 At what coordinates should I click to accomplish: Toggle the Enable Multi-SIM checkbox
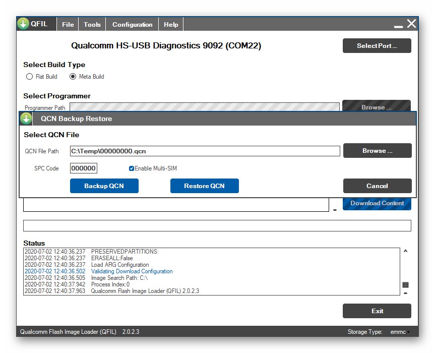click(x=132, y=168)
